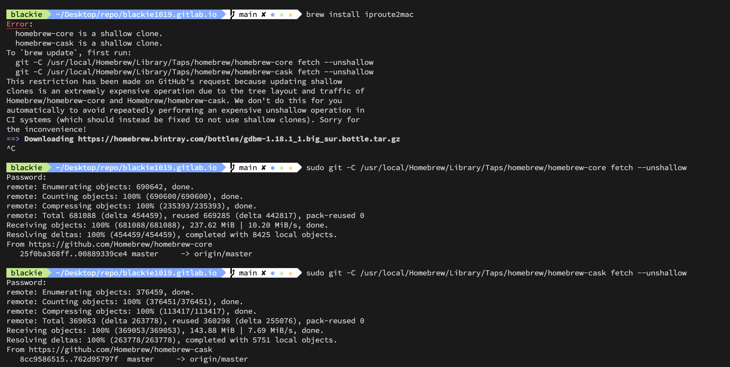730x367 pixels.
Task: Click the blue ==> arrow before Downloading
Action: coord(13,139)
